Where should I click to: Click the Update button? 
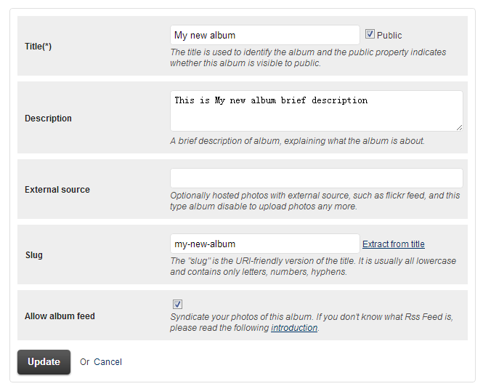[x=44, y=362]
